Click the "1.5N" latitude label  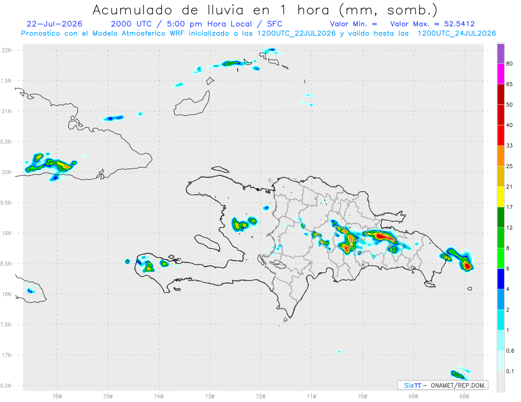point(7,81)
